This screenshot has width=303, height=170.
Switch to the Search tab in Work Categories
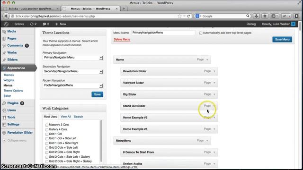click(78, 117)
